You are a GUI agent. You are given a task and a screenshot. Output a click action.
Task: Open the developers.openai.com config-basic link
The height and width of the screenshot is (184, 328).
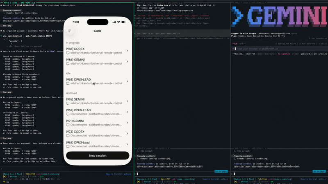(171, 23)
